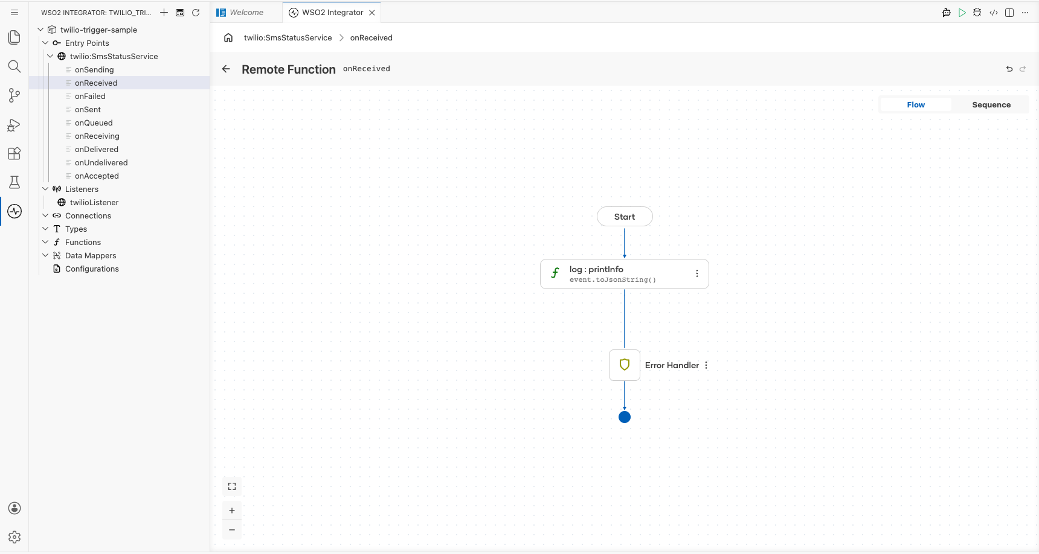Collapse the Listeners section

point(45,189)
